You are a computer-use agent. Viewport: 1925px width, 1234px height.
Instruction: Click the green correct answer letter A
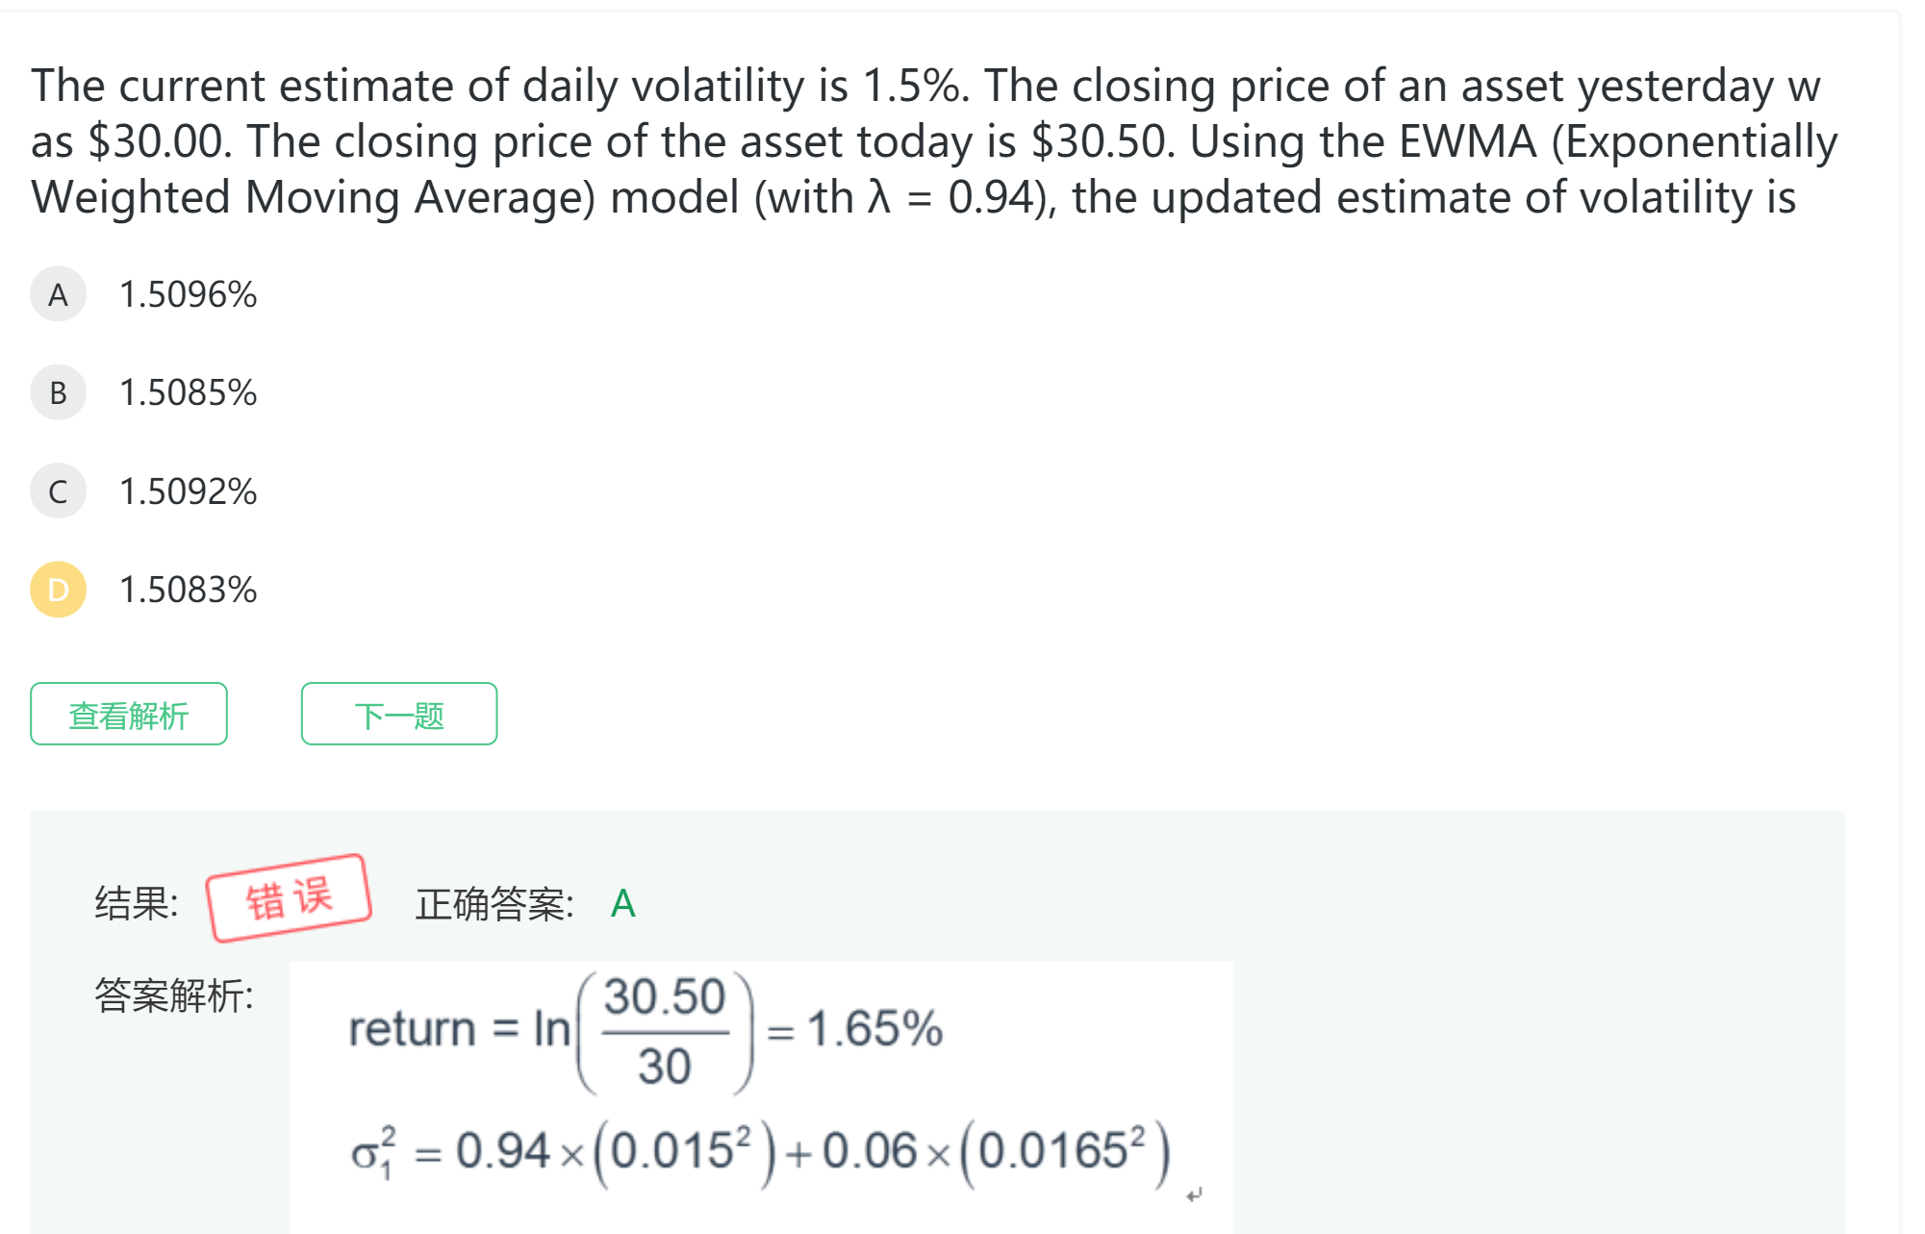click(622, 904)
